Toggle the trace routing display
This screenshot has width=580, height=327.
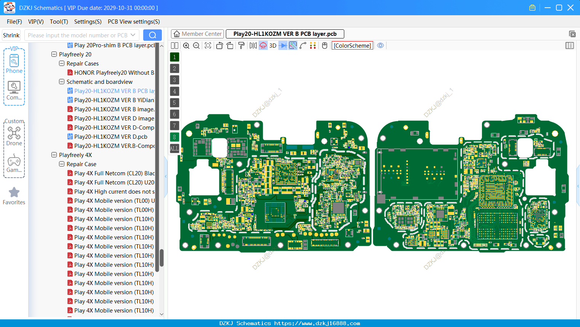coord(293,46)
